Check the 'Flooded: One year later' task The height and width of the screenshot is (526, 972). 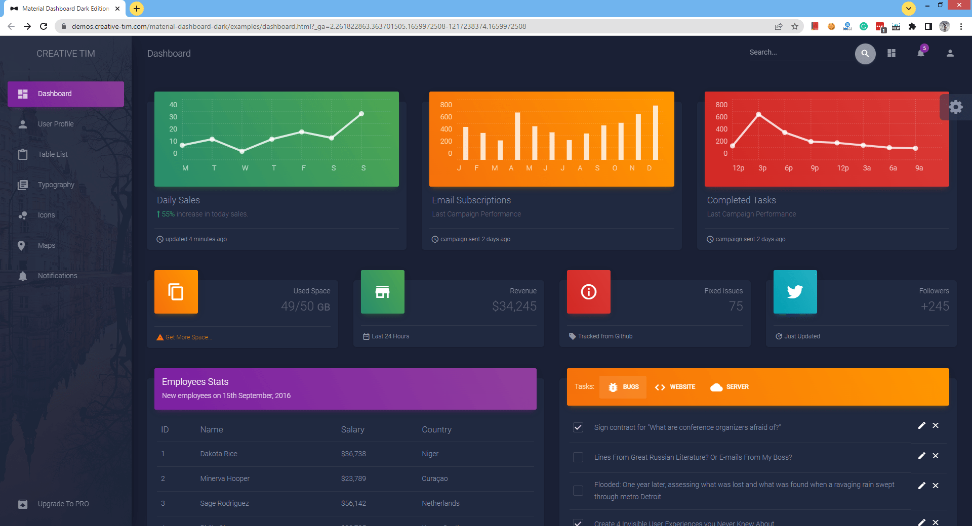click(x=577, y=490)
